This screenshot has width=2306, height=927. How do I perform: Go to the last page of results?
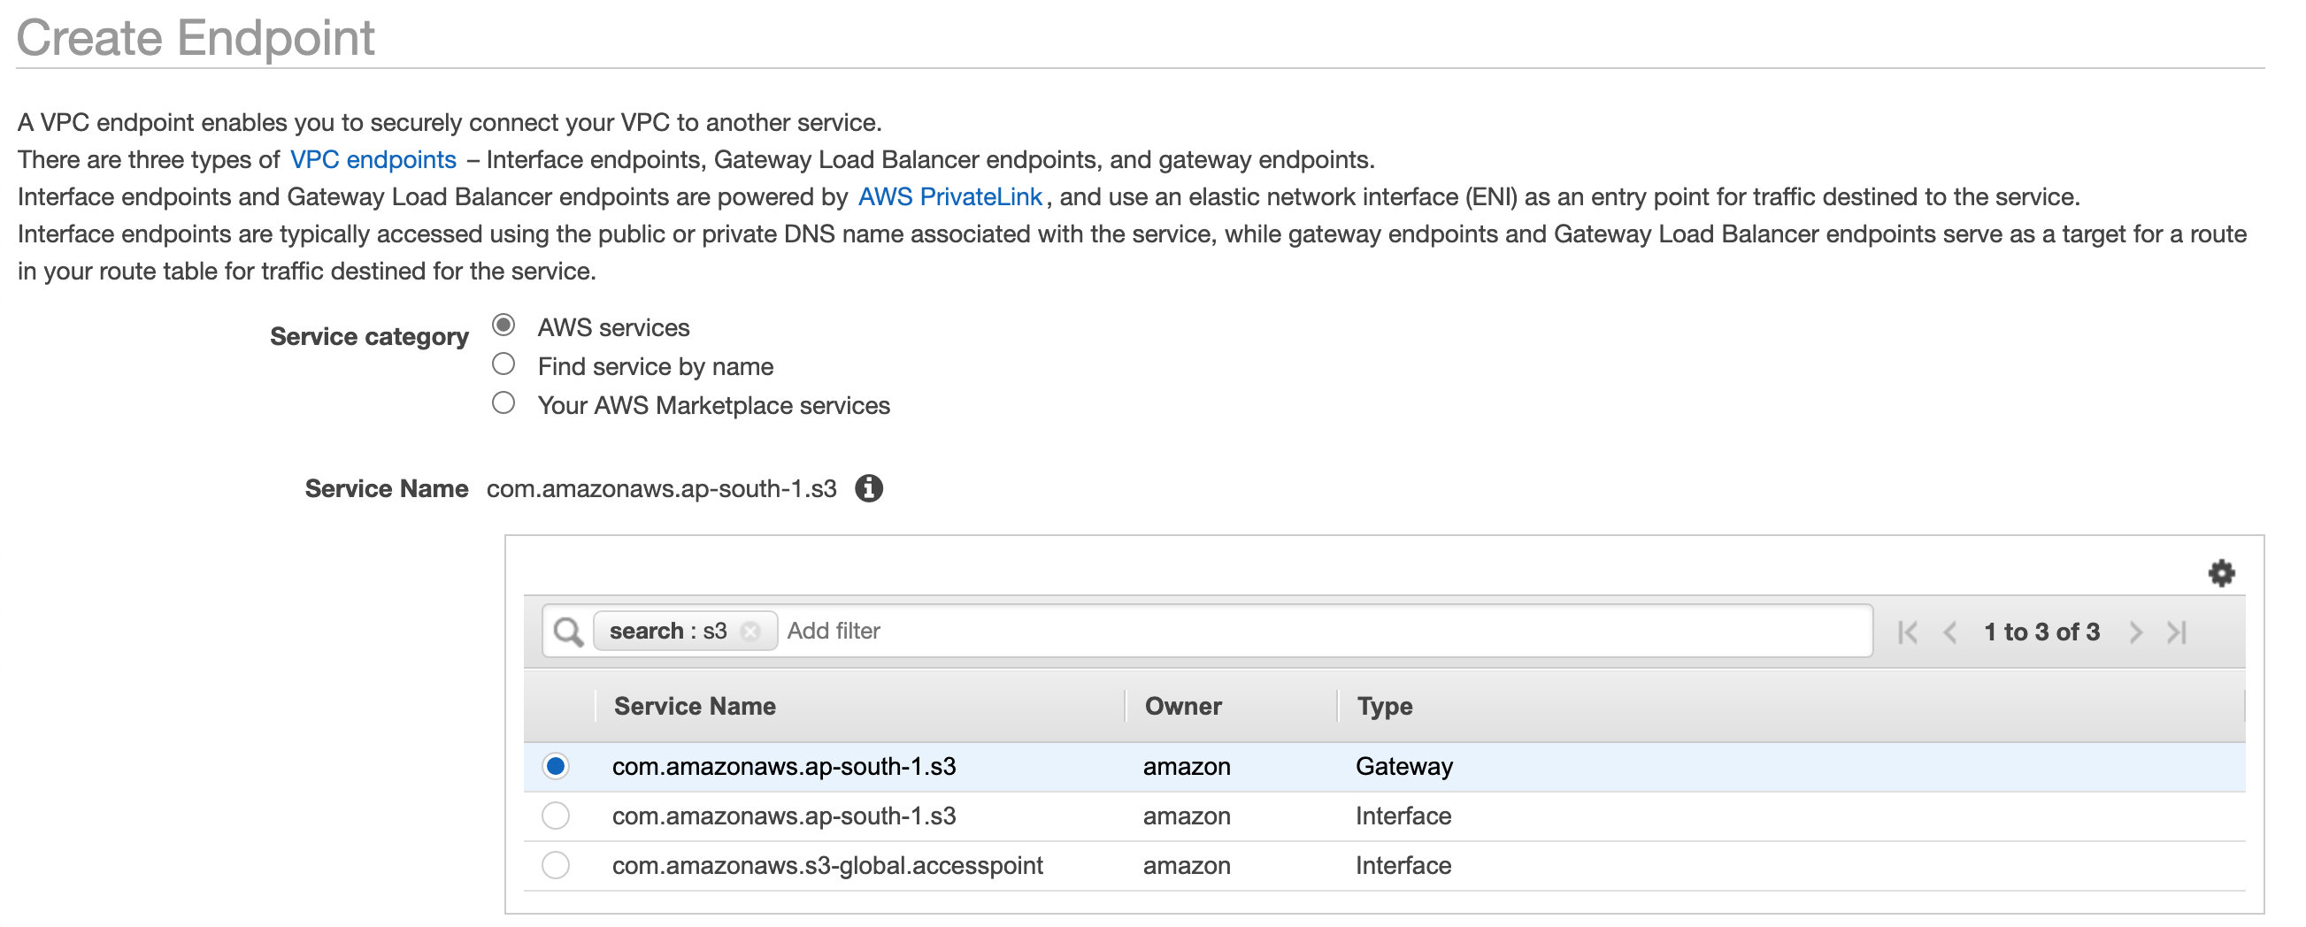pyautogui.click(x=2177, y=632)
